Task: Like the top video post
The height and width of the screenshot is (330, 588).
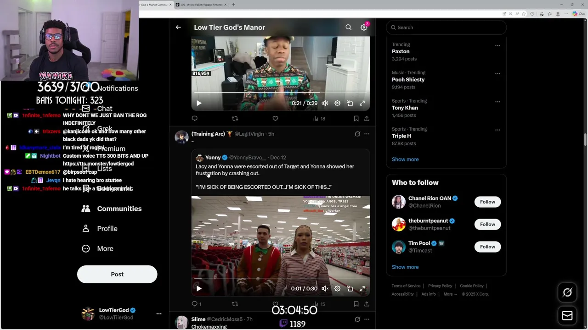Action: pos(275,119)
